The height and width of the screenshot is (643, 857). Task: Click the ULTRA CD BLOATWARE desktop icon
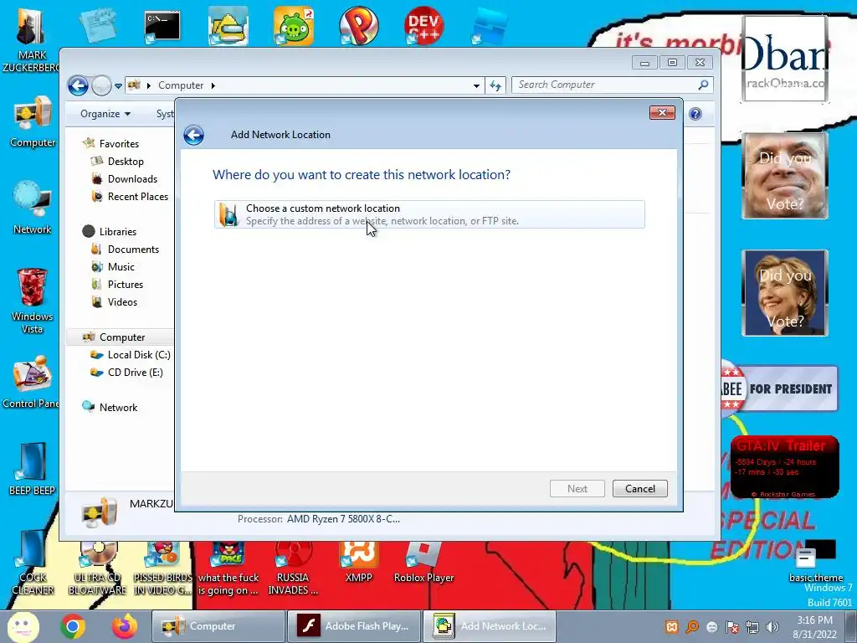[x=97, y=568]
